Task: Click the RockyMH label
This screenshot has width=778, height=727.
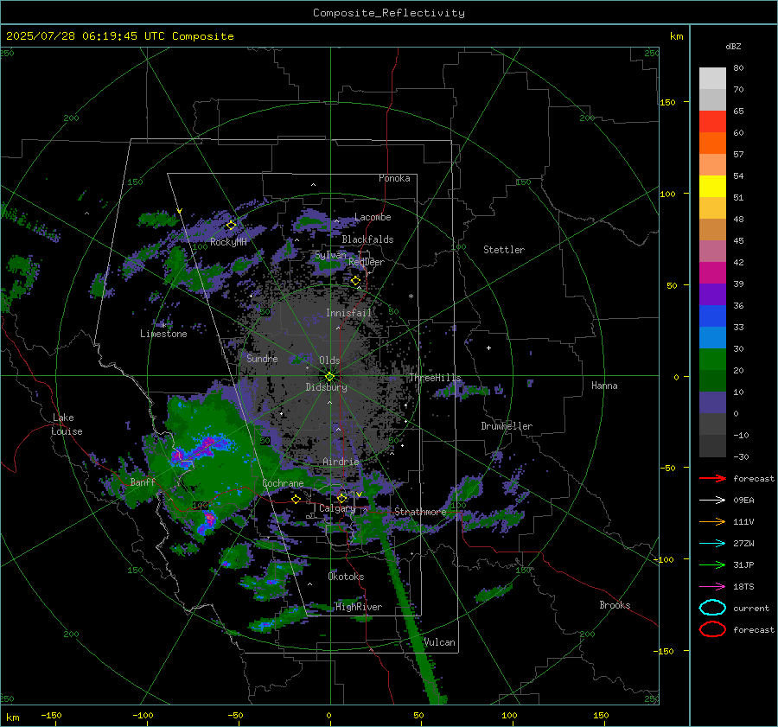Action: coord(228,242)
